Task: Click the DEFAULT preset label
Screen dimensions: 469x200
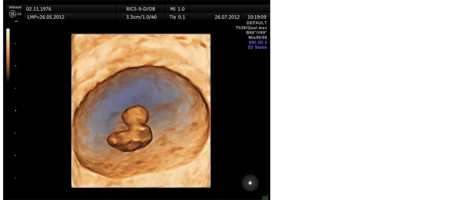Action: [257, 23]
